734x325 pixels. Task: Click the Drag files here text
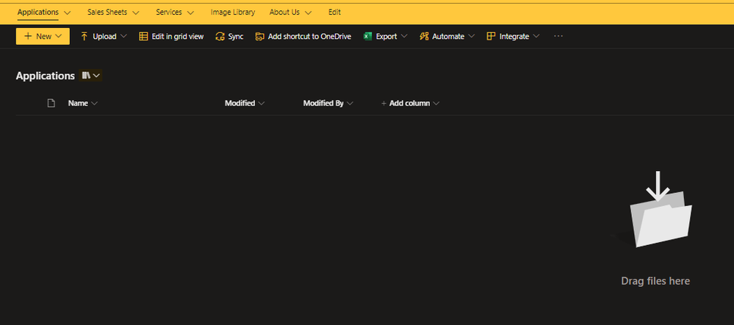click(655, 281)
